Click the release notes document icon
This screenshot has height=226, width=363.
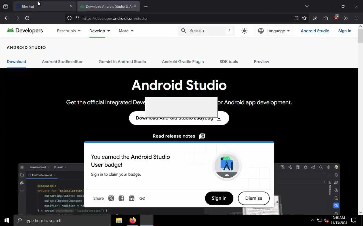click(202, 136)
